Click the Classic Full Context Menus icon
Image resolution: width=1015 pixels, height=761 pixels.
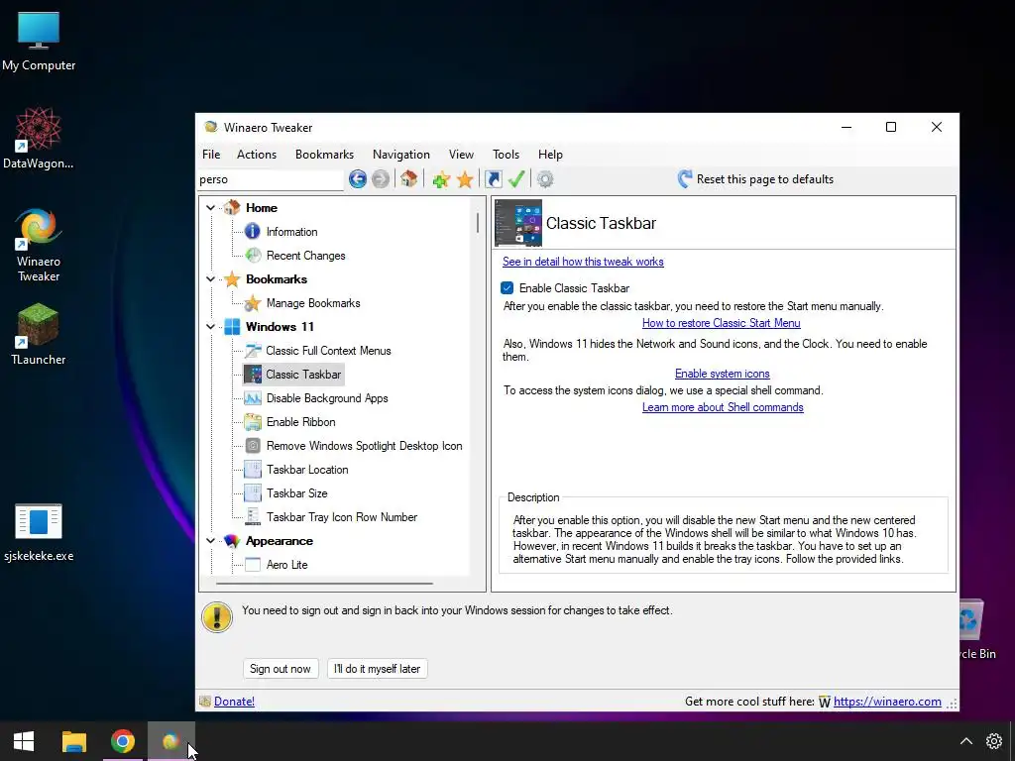[253, 351]
